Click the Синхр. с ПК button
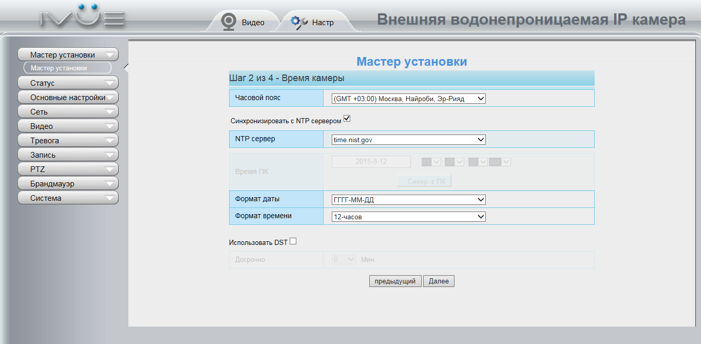This screenshot has height=344, width=701. tap(424, 181)
